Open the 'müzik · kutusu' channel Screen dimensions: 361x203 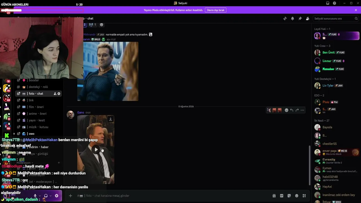point(38,127)
